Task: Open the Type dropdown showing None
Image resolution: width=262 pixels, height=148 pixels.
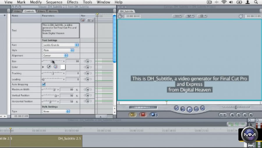Action: pyautogui.click(x=56, y=111)
